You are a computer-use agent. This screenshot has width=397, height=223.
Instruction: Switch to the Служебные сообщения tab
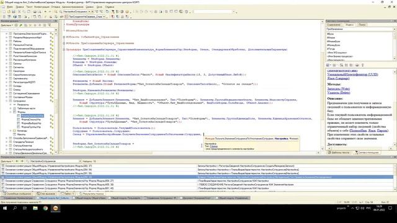[17, 194]
